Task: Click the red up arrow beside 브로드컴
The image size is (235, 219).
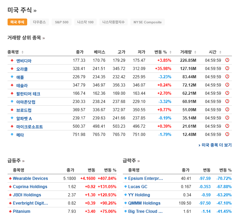Action: point(12,109)
